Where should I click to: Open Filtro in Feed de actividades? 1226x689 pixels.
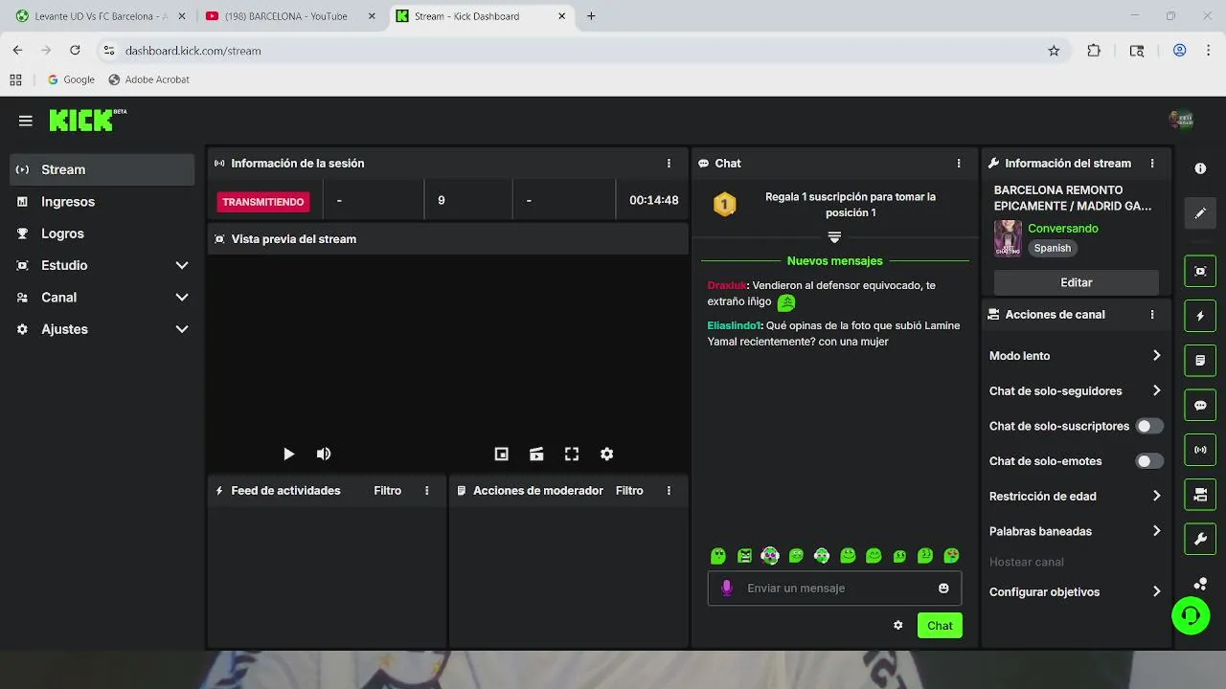pos(387,491)
